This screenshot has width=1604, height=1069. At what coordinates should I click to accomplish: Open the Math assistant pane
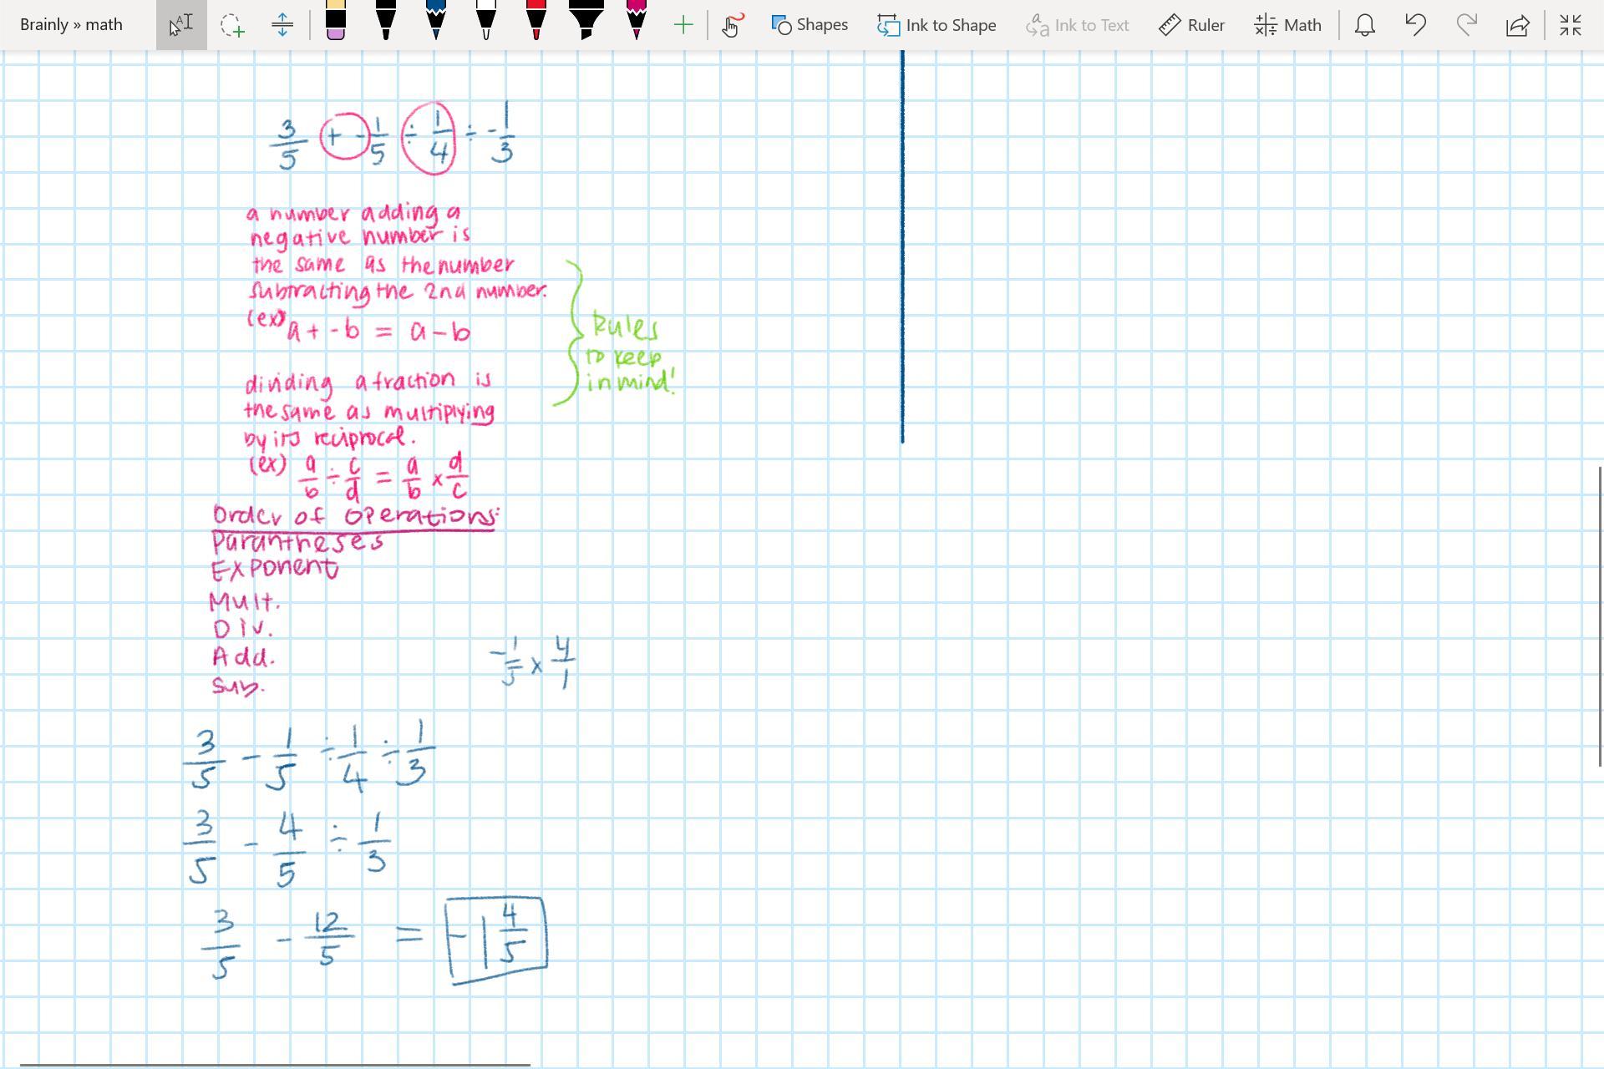coord(1288,25)
